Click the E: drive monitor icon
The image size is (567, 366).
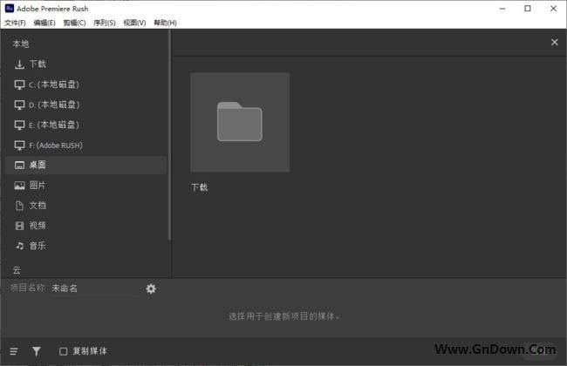19,125
